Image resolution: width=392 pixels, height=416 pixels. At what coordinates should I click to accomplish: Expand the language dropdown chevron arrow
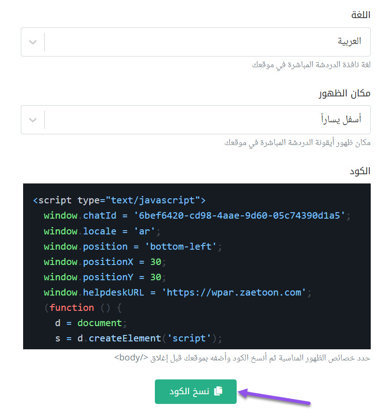point(33,42)
